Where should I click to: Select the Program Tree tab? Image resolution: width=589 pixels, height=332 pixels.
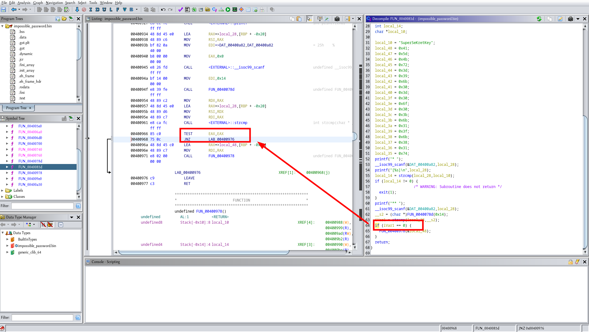pyautogui.click(x=16, y=108)
